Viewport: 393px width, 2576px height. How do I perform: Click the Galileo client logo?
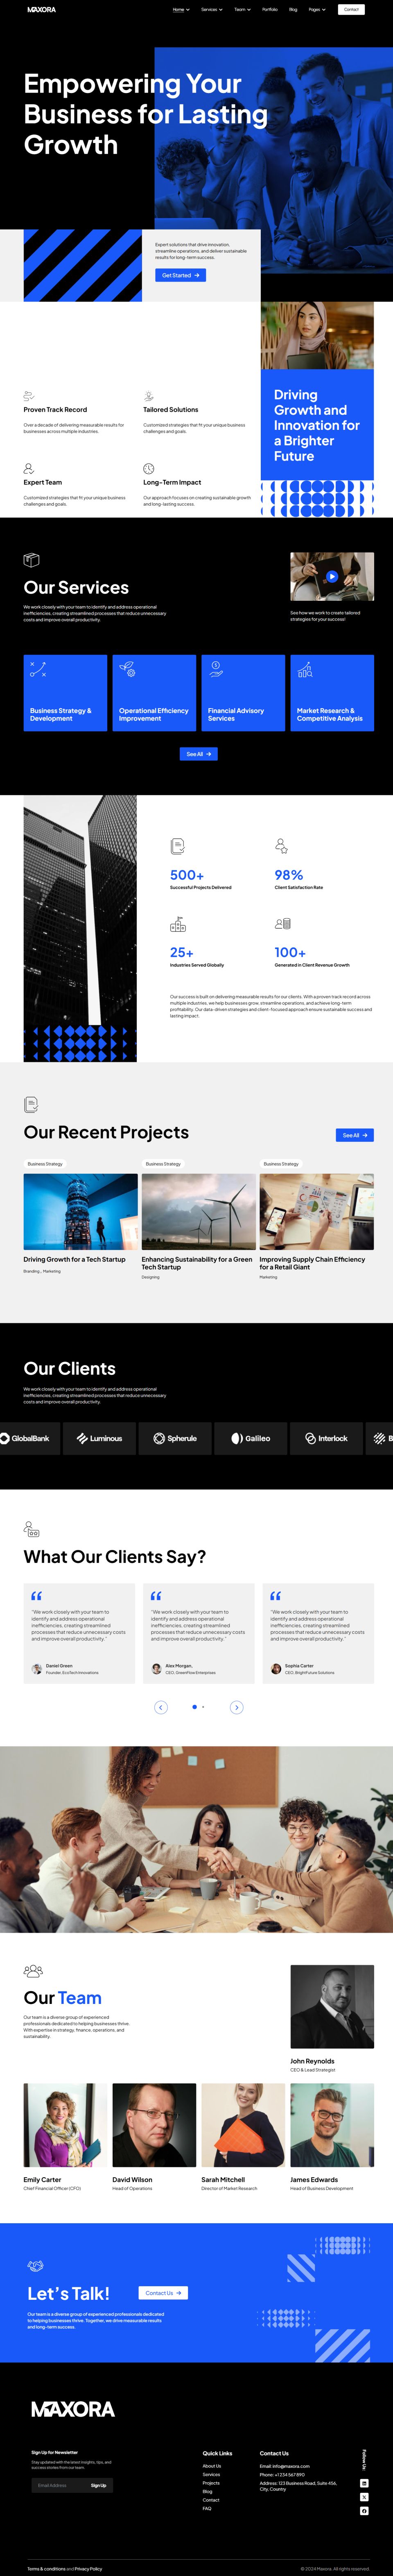point(251,1438)
